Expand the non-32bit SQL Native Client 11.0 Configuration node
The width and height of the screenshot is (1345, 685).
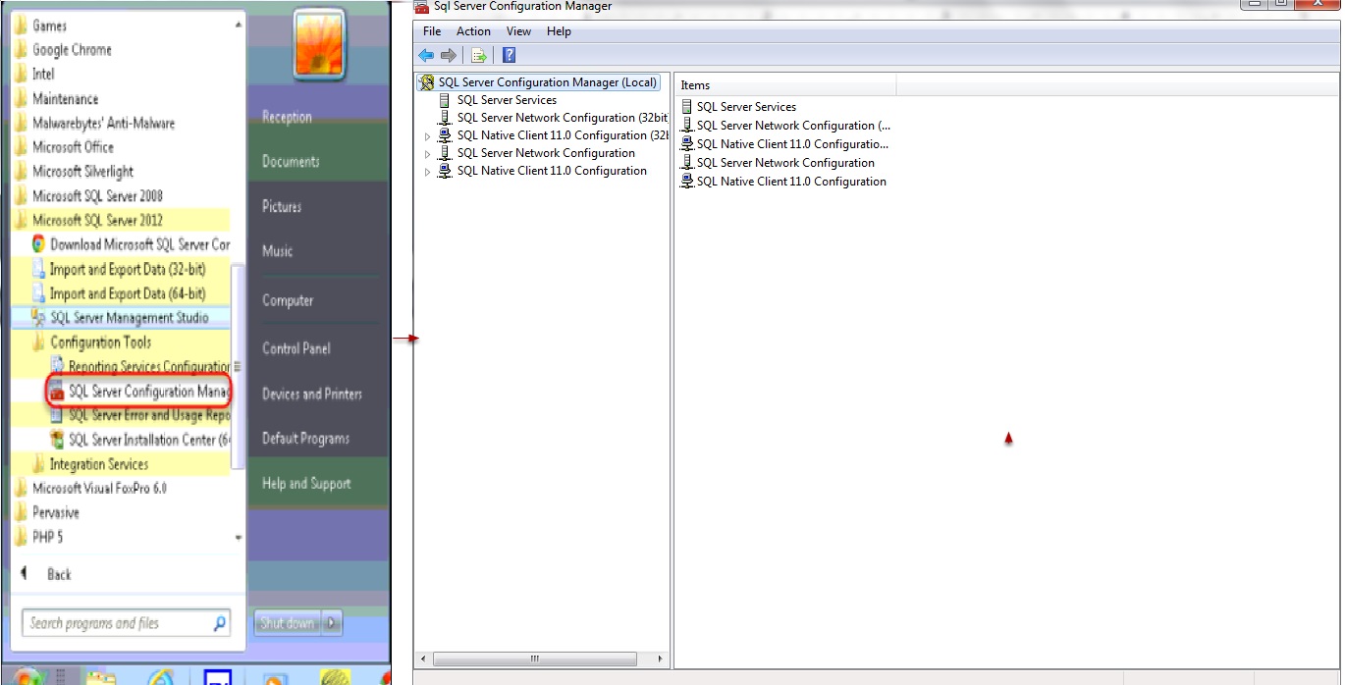(427, 172)
